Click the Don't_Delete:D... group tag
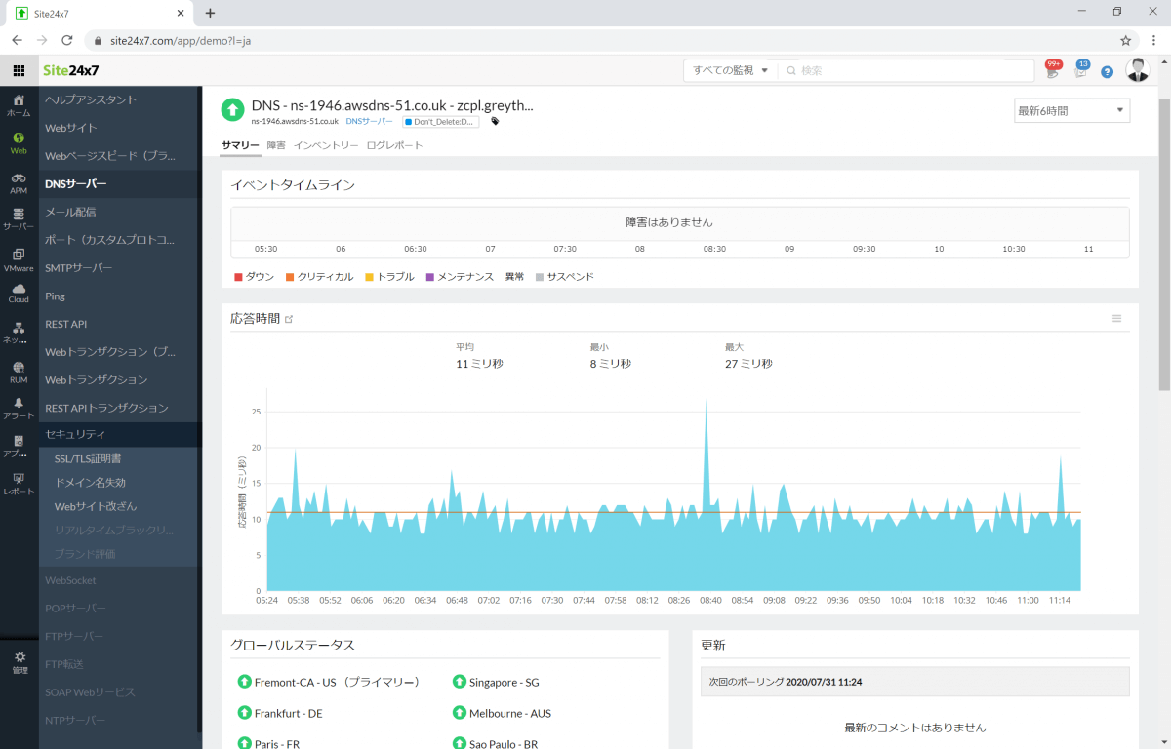Screen dimensions: 1171x749 440,122
